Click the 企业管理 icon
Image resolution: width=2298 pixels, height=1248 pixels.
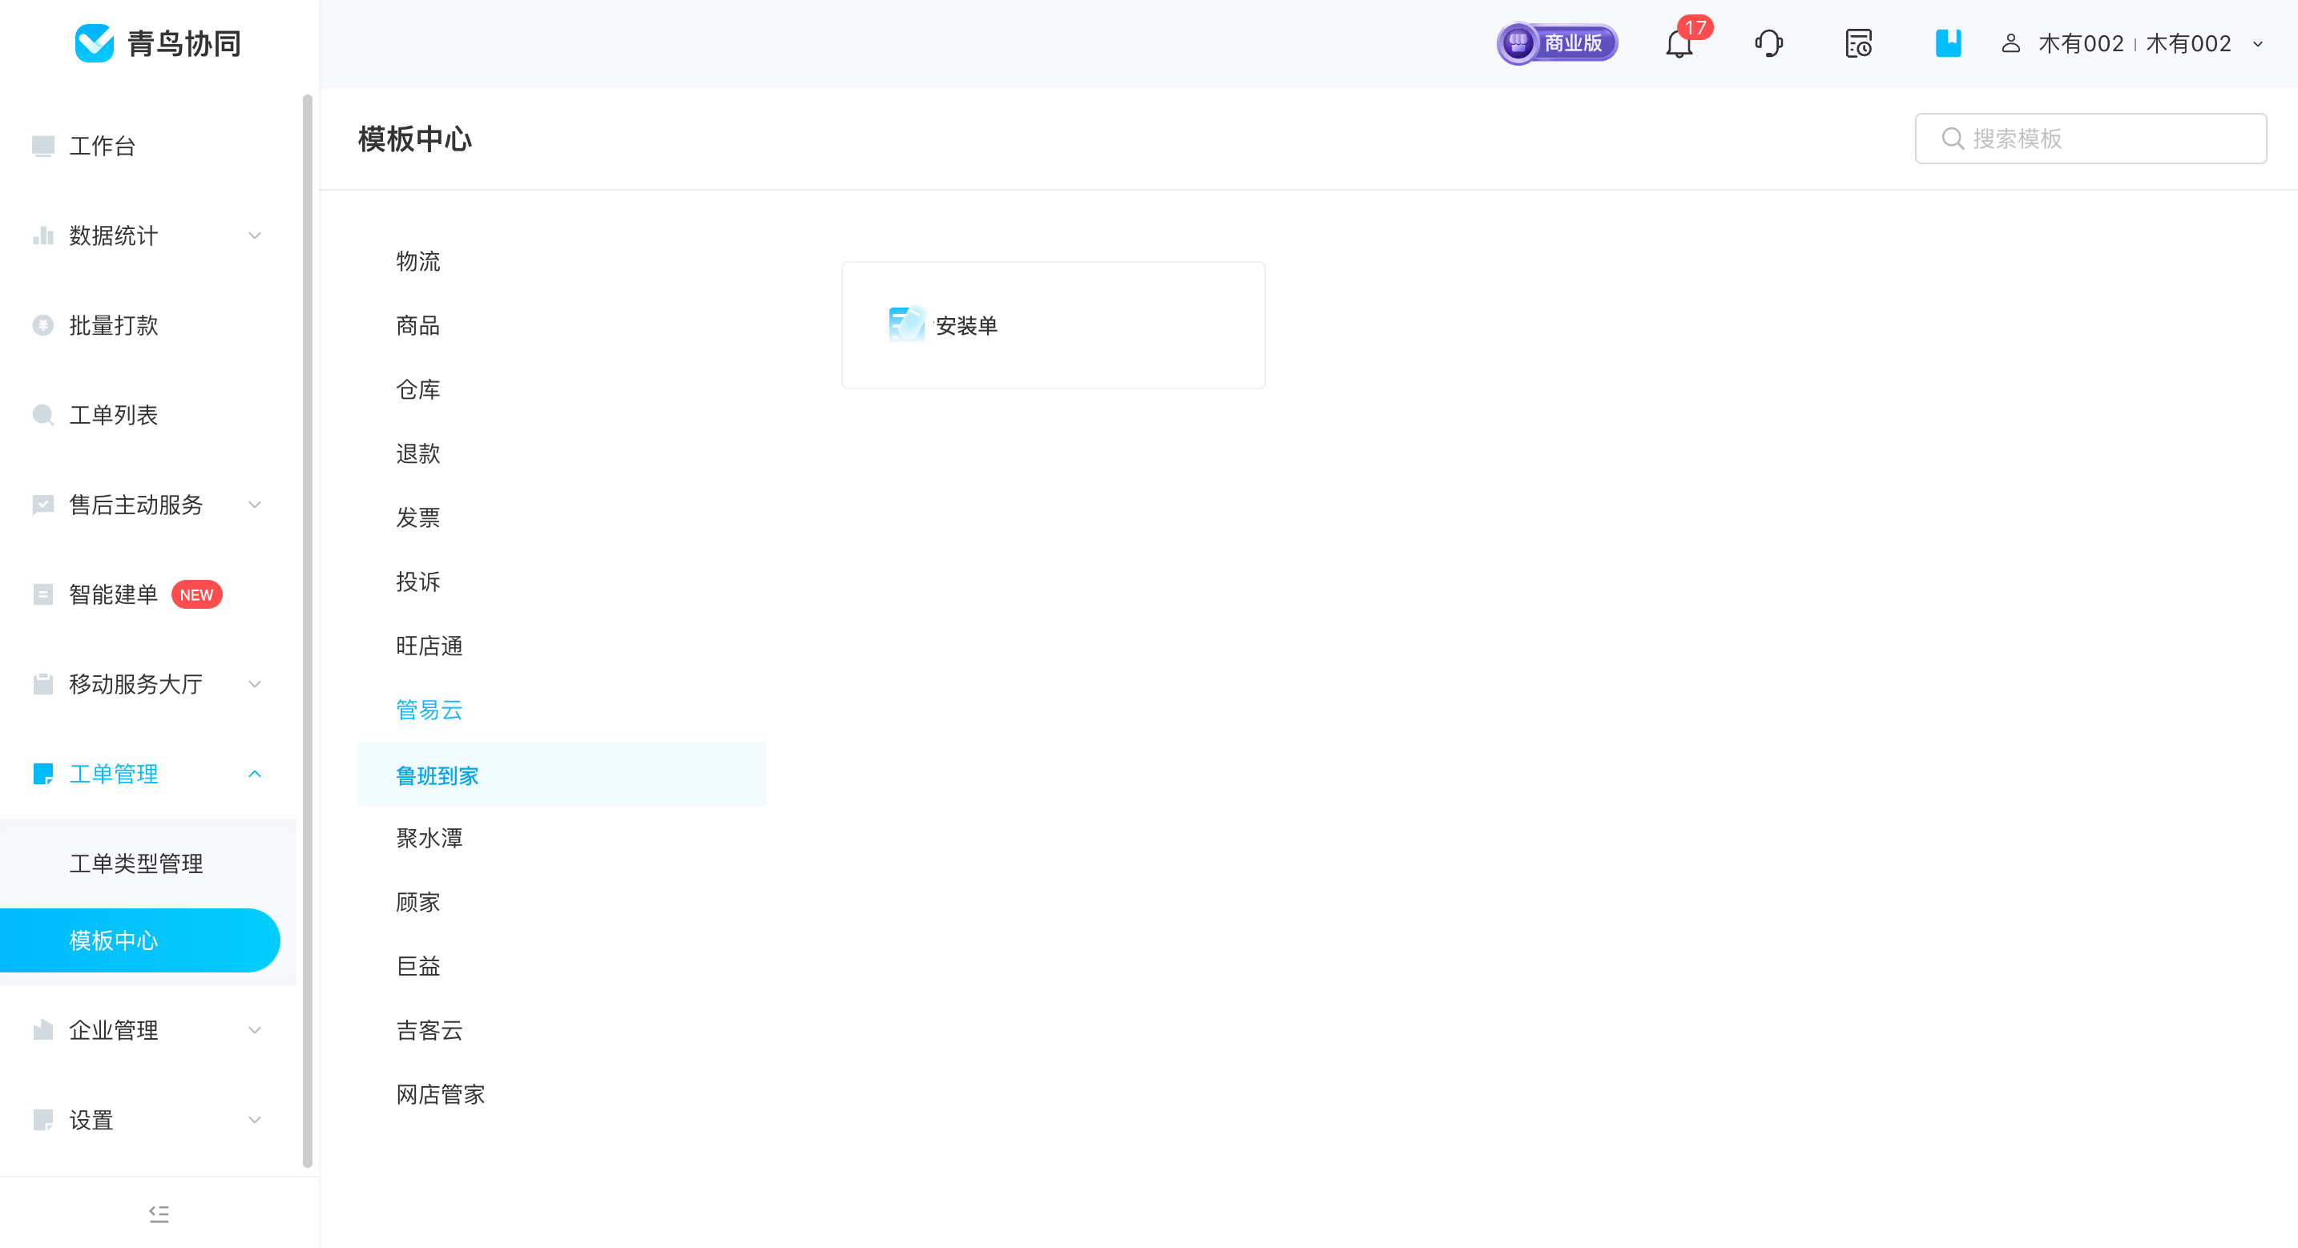click(42, 1030)
